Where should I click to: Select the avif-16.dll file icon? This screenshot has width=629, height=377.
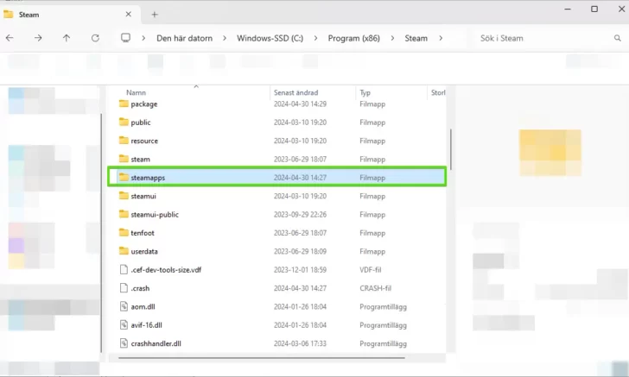pos(124,325)
